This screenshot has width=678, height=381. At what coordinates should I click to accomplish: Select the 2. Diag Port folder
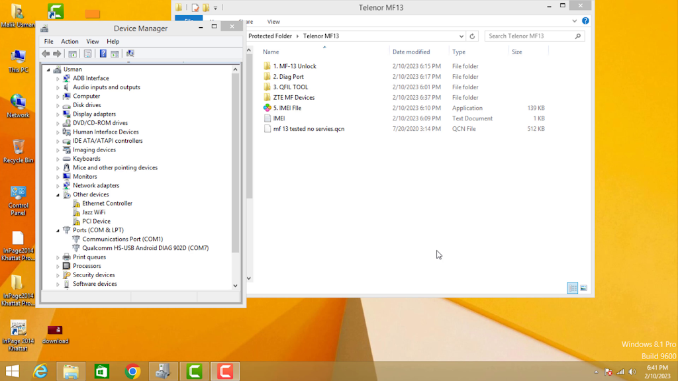[x=289, y=77]
